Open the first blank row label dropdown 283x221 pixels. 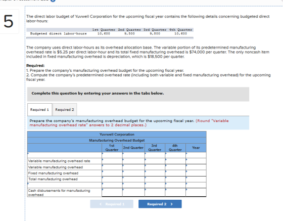[x=65, y=155]
